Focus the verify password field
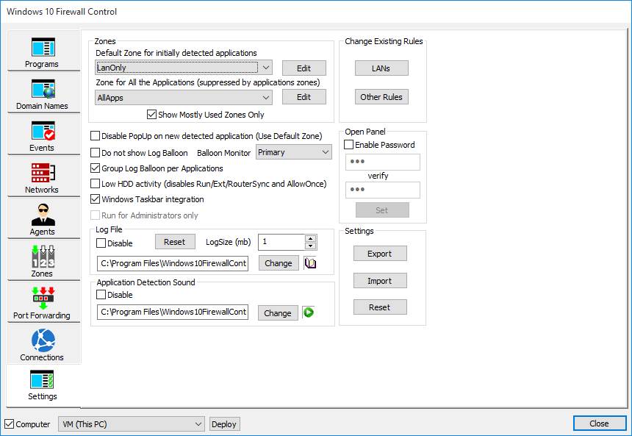 pos(382,190)
